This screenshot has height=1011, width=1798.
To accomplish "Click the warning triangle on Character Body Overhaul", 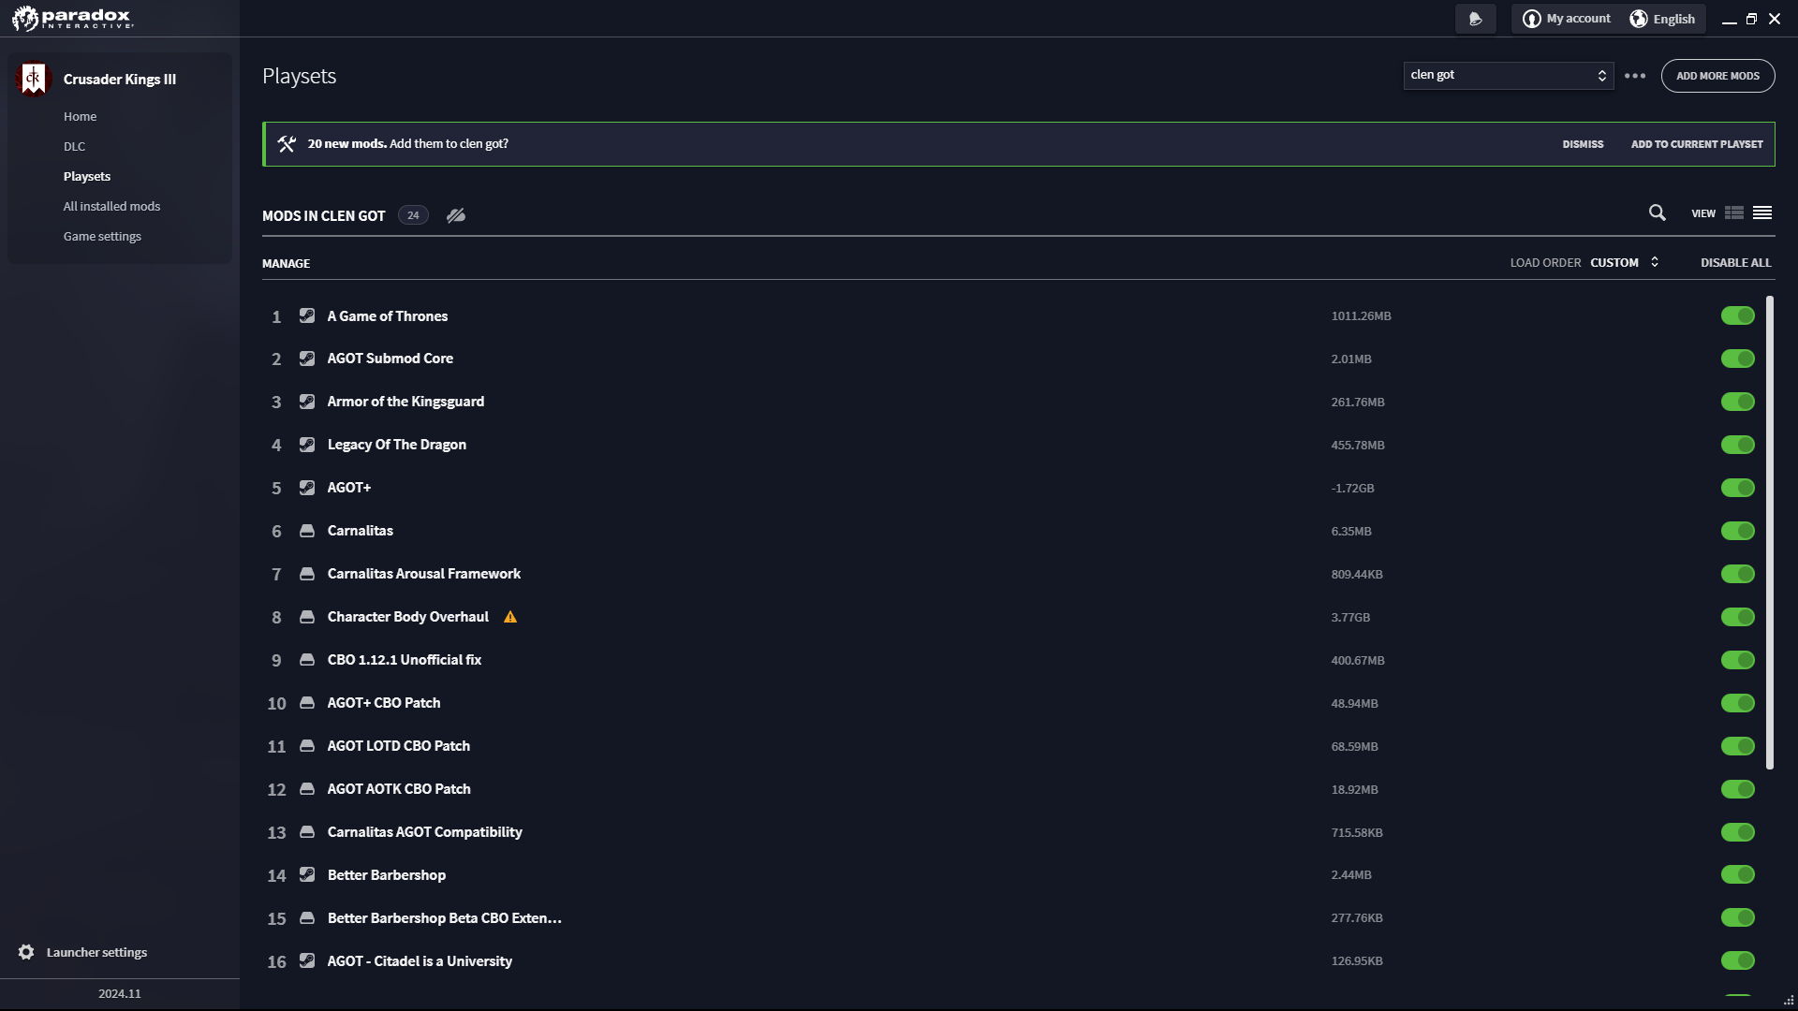I will [510, 617].
